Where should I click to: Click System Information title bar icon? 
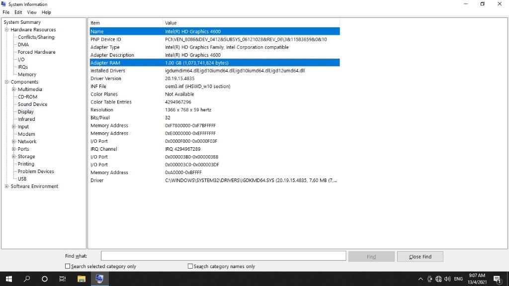pyautogui.click(x=3, y=4)
